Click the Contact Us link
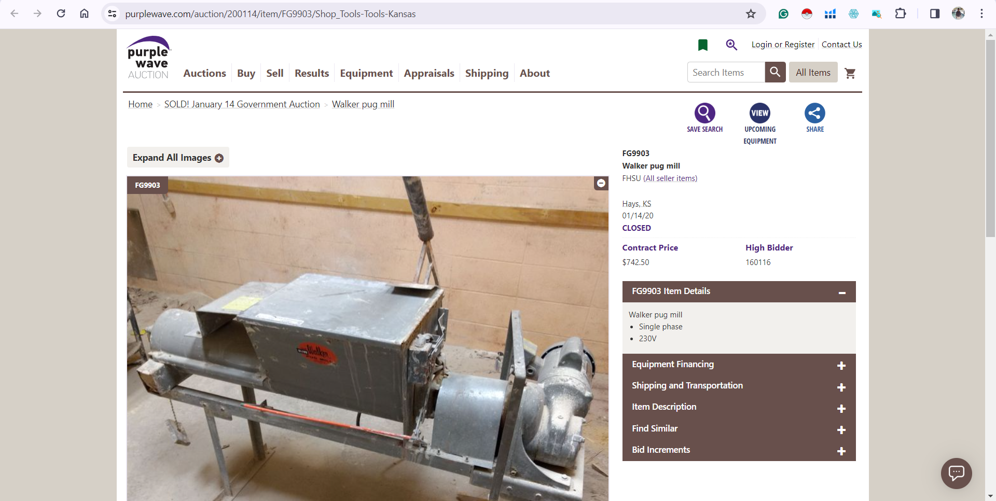 tap(841, 45)
